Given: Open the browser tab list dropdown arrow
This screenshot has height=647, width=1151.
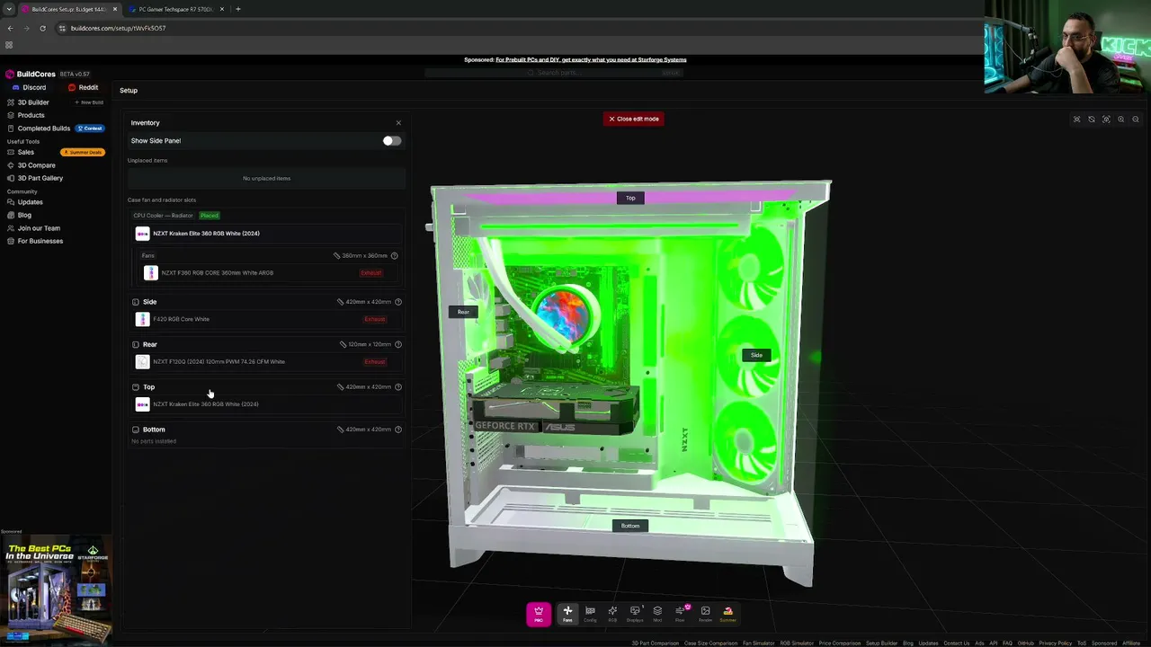Looking at the screenshot, I should [9, 9].
